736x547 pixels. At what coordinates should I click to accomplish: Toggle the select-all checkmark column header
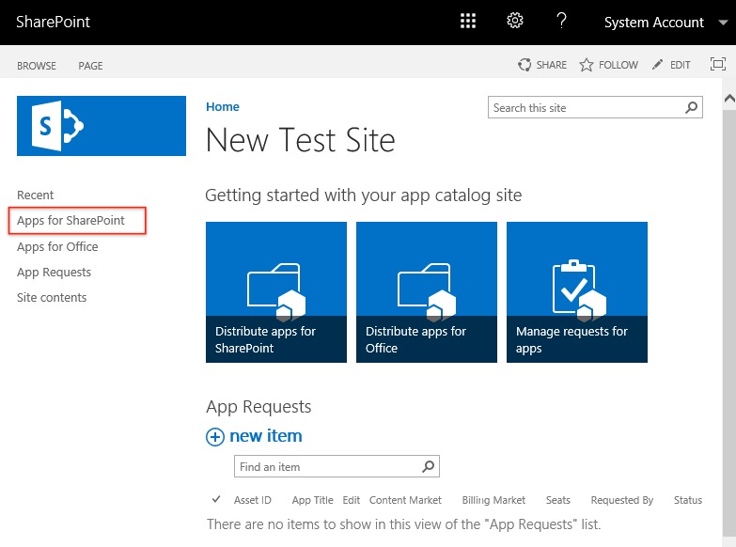pos(216,499)
